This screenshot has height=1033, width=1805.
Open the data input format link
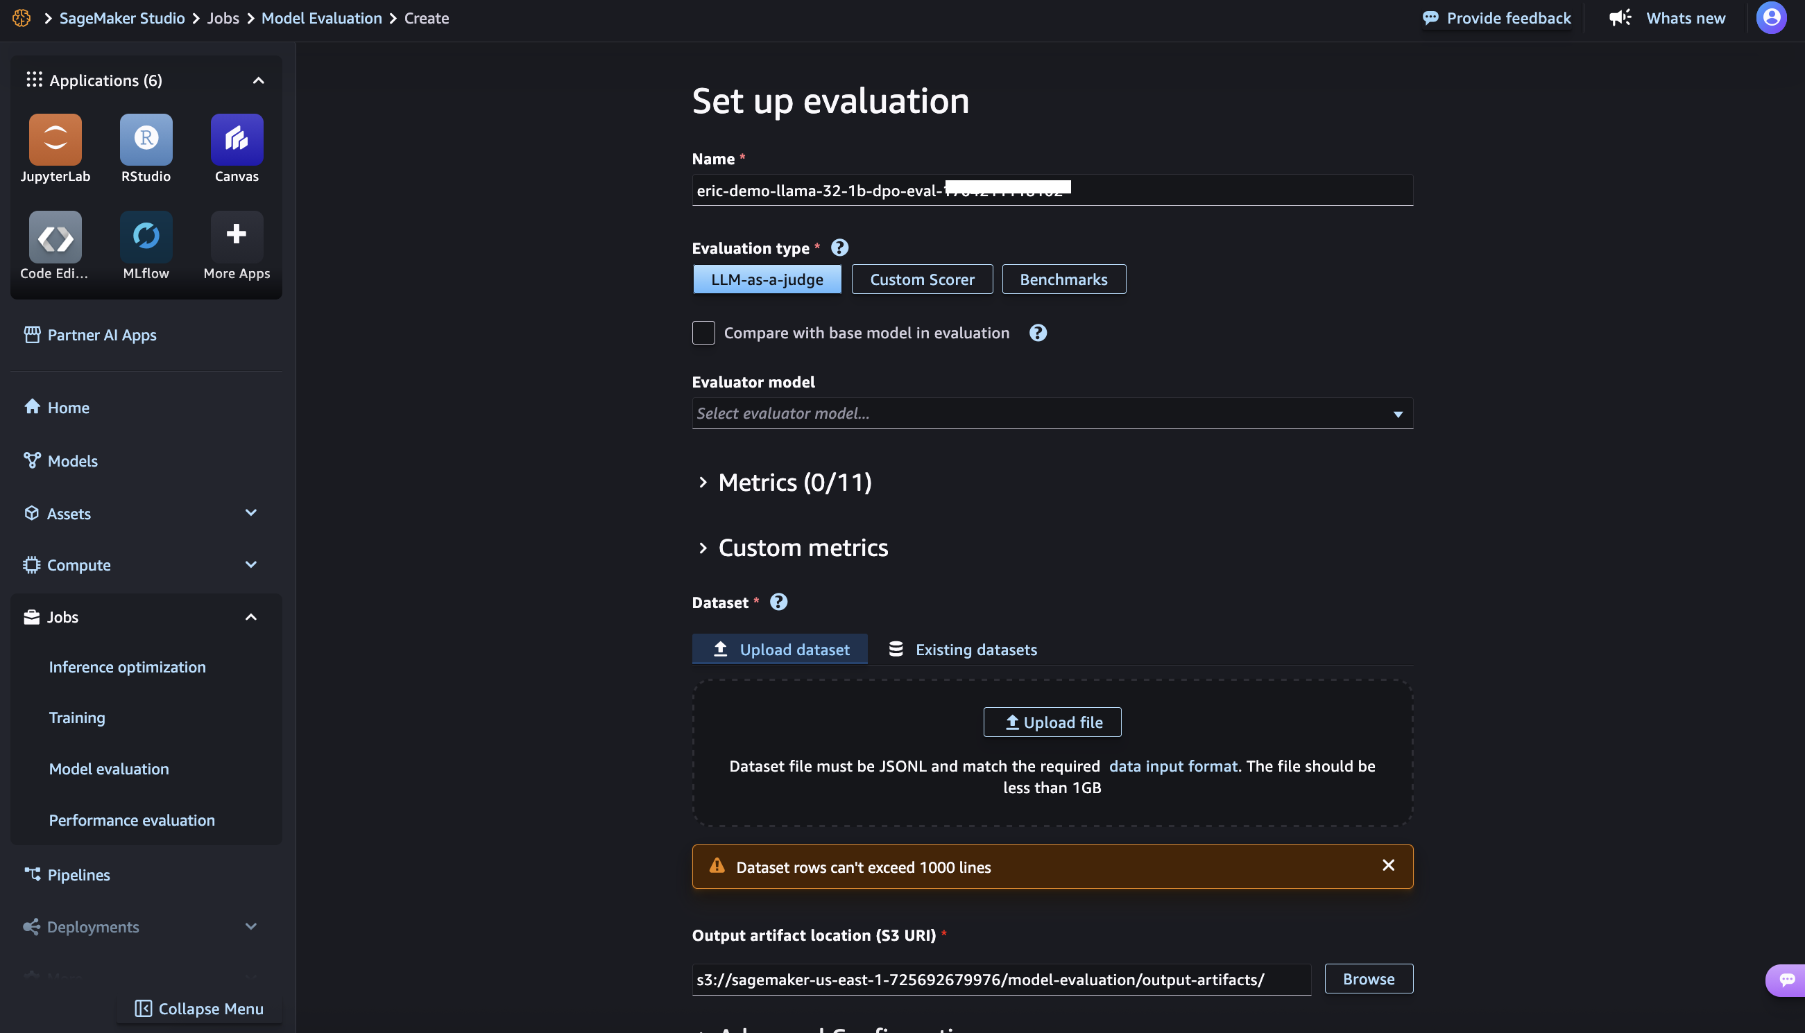click(1172, 766)
